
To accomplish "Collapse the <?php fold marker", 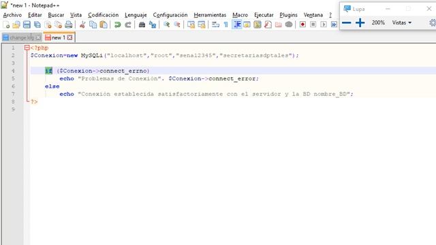I will 27,48.
